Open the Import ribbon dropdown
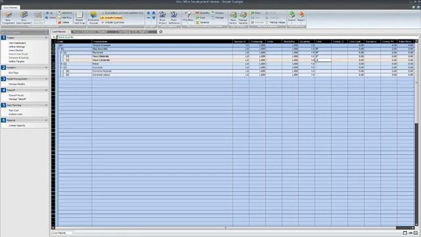Screen dimensions: 421x237 [291, 18]
